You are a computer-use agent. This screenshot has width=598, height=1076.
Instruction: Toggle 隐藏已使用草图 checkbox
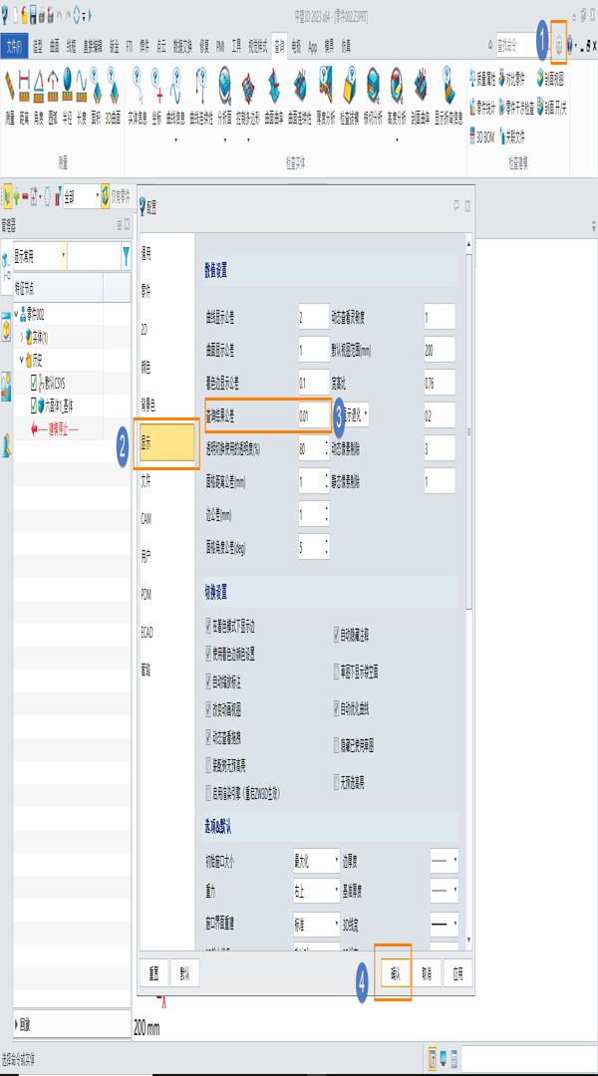tap(338, 744)
